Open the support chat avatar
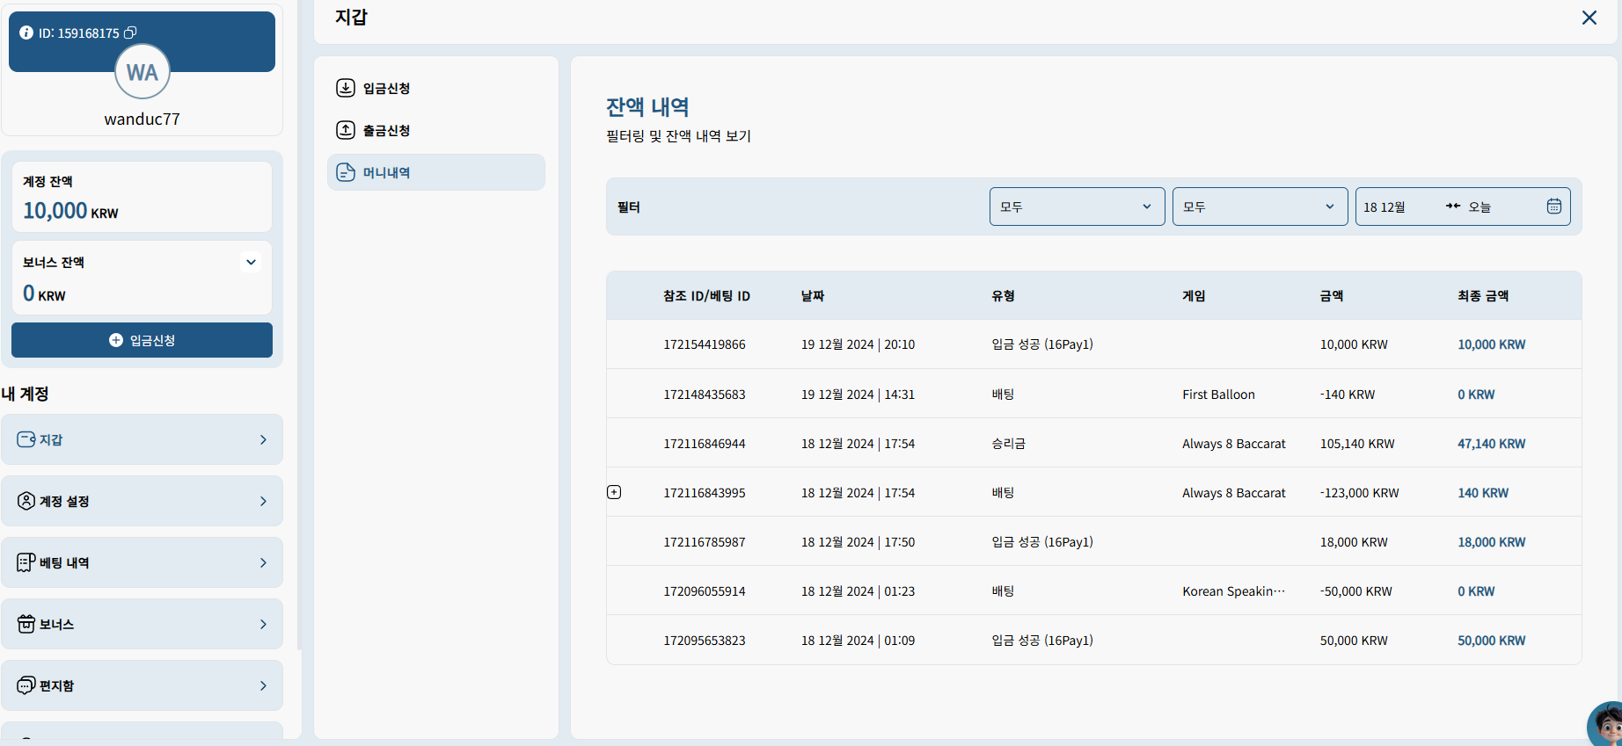Screen dimensions: 1622x746 (x=1606, y=725)
